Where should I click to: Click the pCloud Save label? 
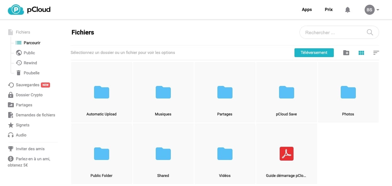coord(287,114)
